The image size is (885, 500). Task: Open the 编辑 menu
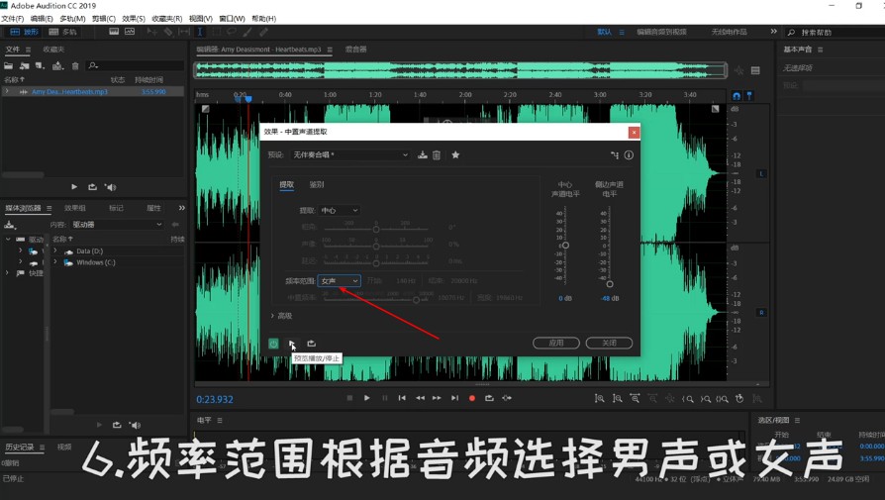42,19
